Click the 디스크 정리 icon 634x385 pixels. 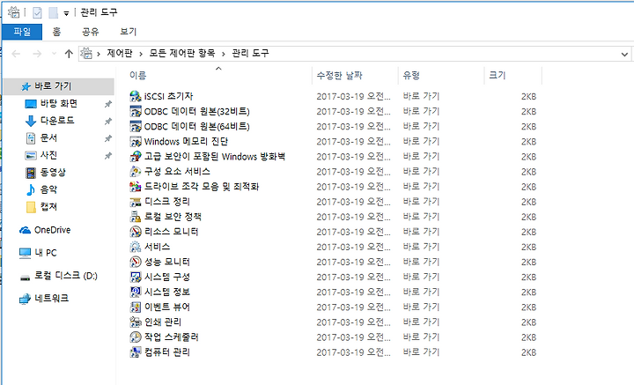coord(135,202)
